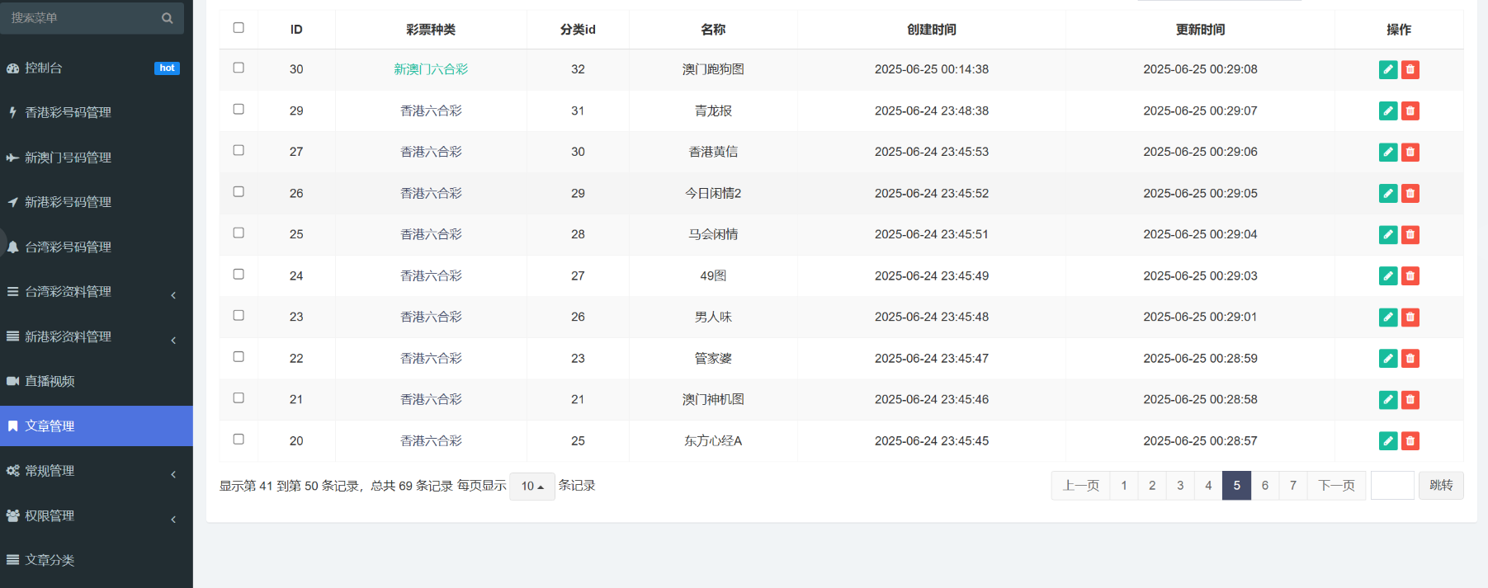This screenshot has height=588, width=1488.
Task: Delete the row 澳门跑狗图 with red trash
Action: pos(1410,69)
